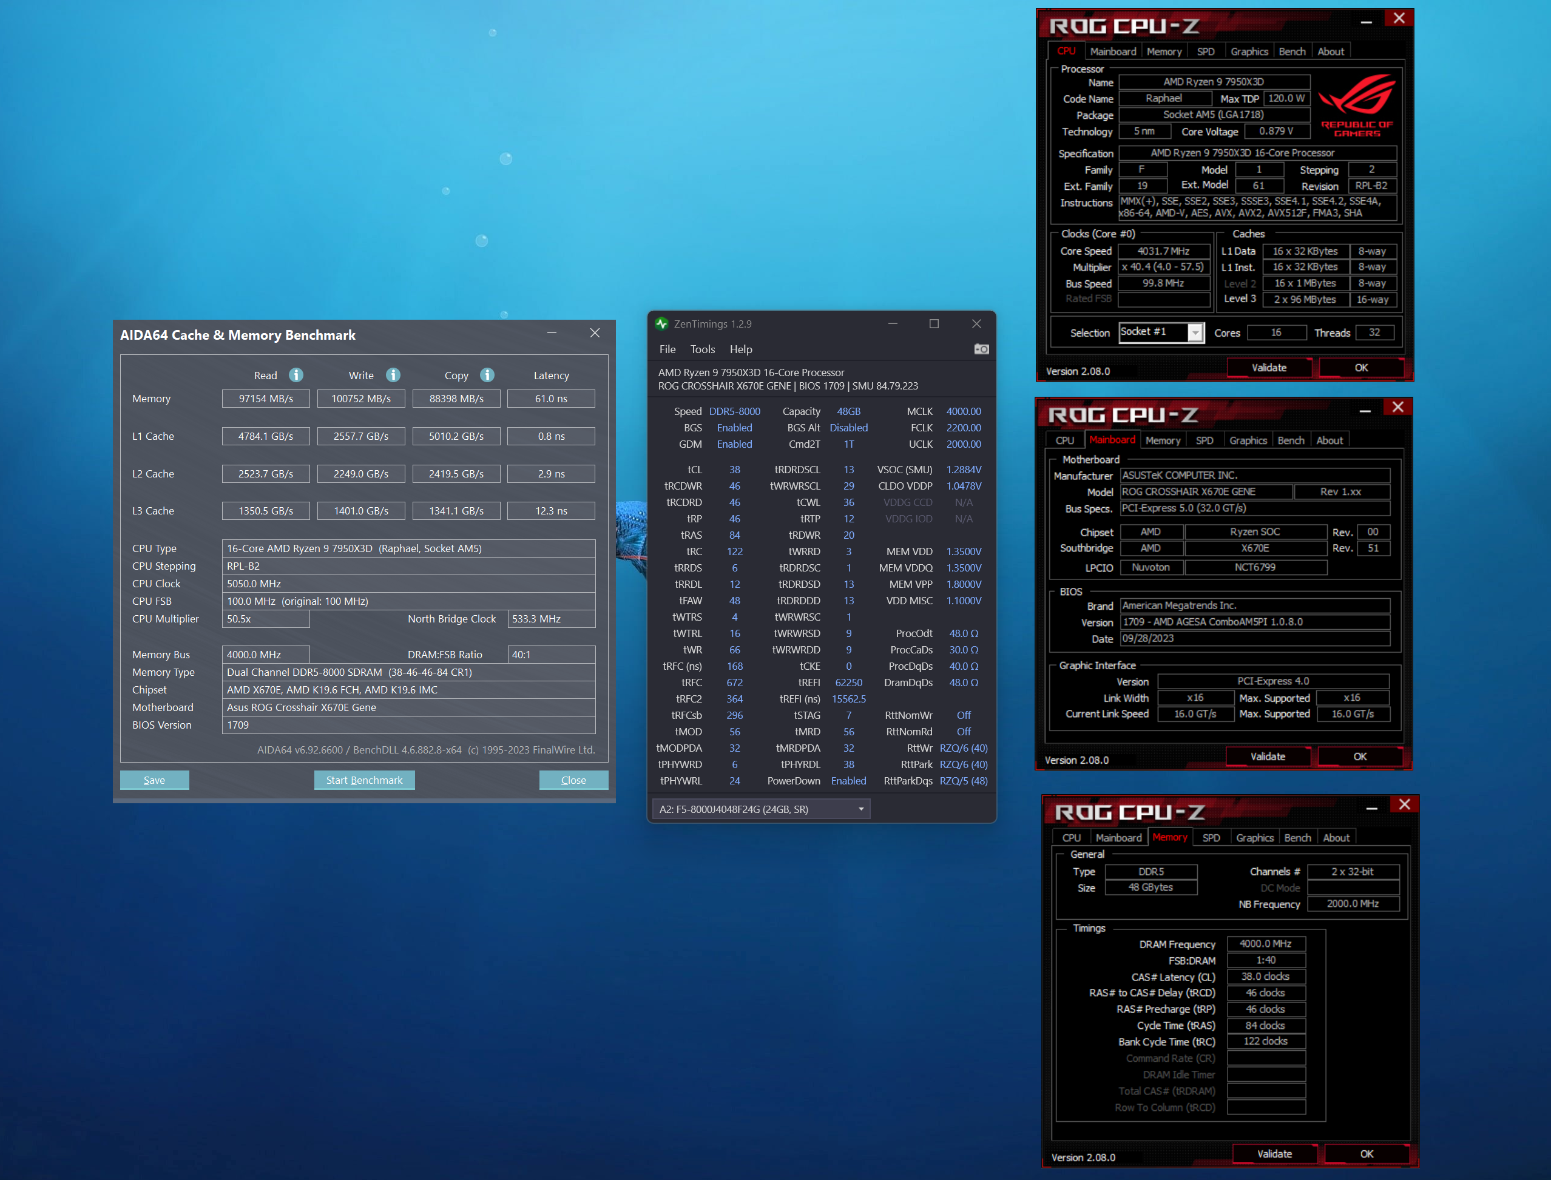The image size is (1551, 1180).
Task: Click the Save button in AIDA64
Action: click(x=155, y=780)
